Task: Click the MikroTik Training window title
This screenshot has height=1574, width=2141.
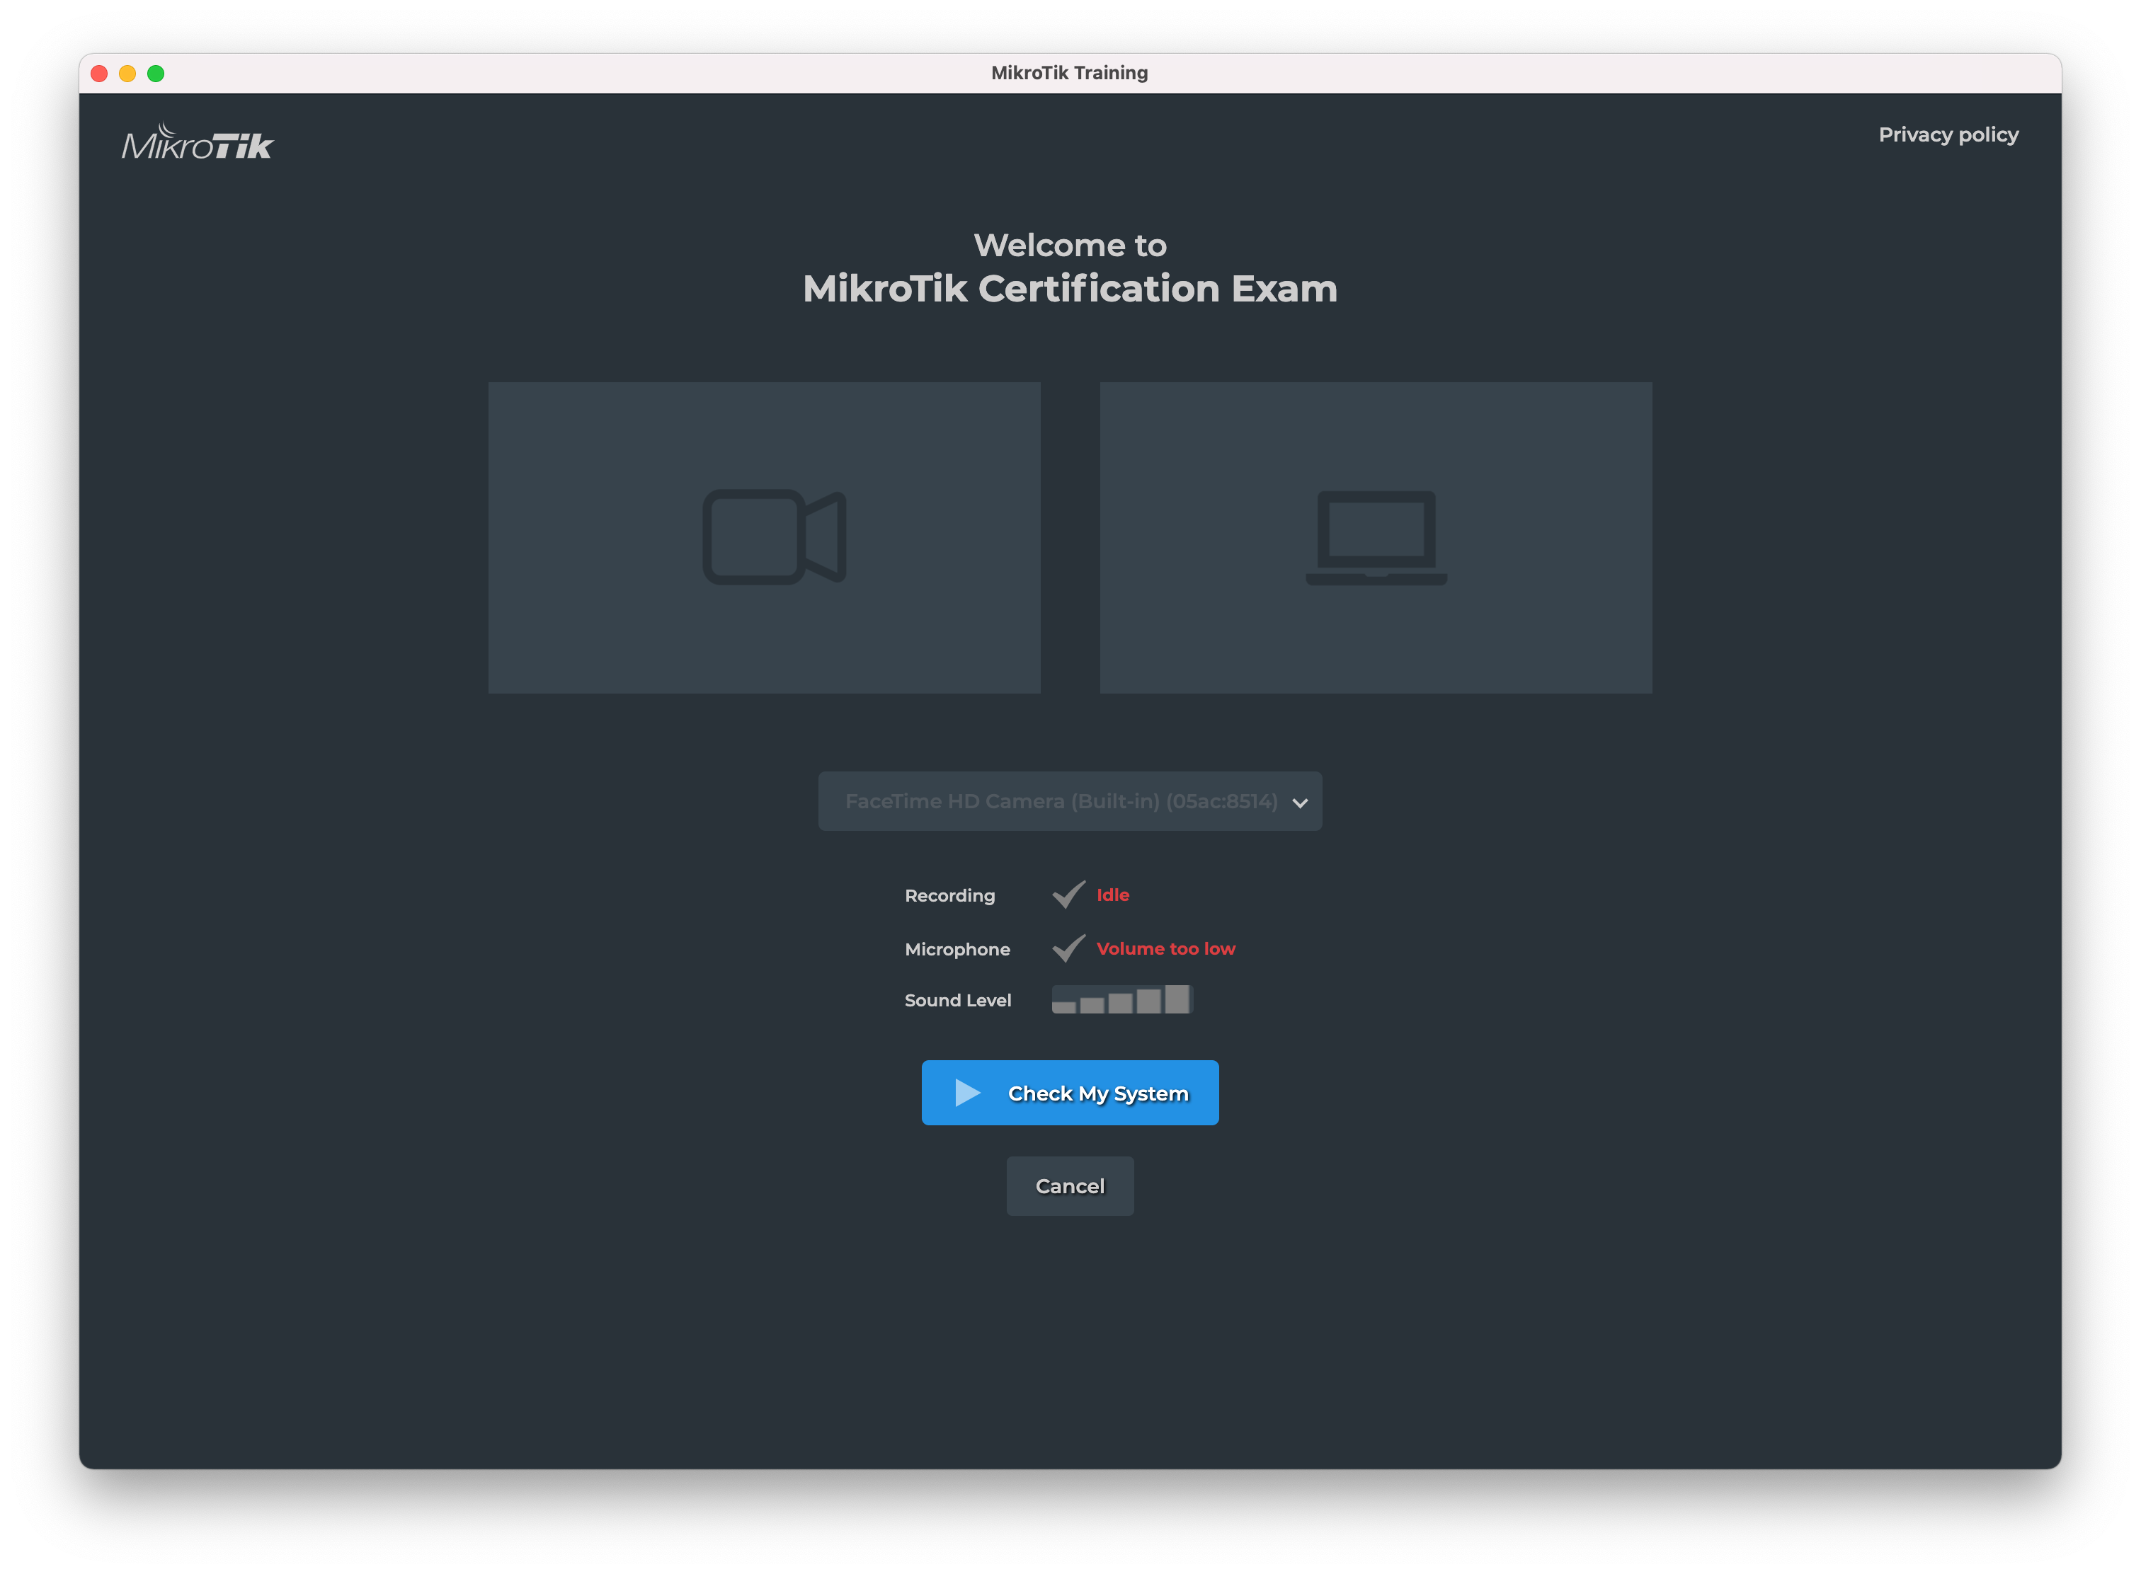Action: 1070,74
